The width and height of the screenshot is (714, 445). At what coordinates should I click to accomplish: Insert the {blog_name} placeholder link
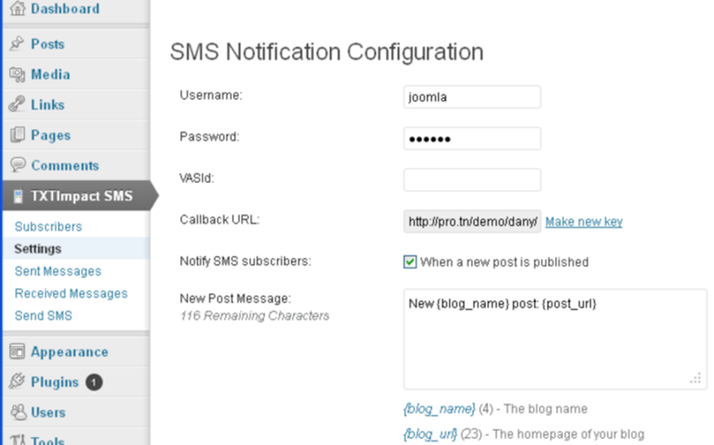(x=439, y=408)
